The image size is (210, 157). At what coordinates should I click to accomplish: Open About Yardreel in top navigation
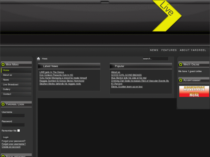click(193, 50)
